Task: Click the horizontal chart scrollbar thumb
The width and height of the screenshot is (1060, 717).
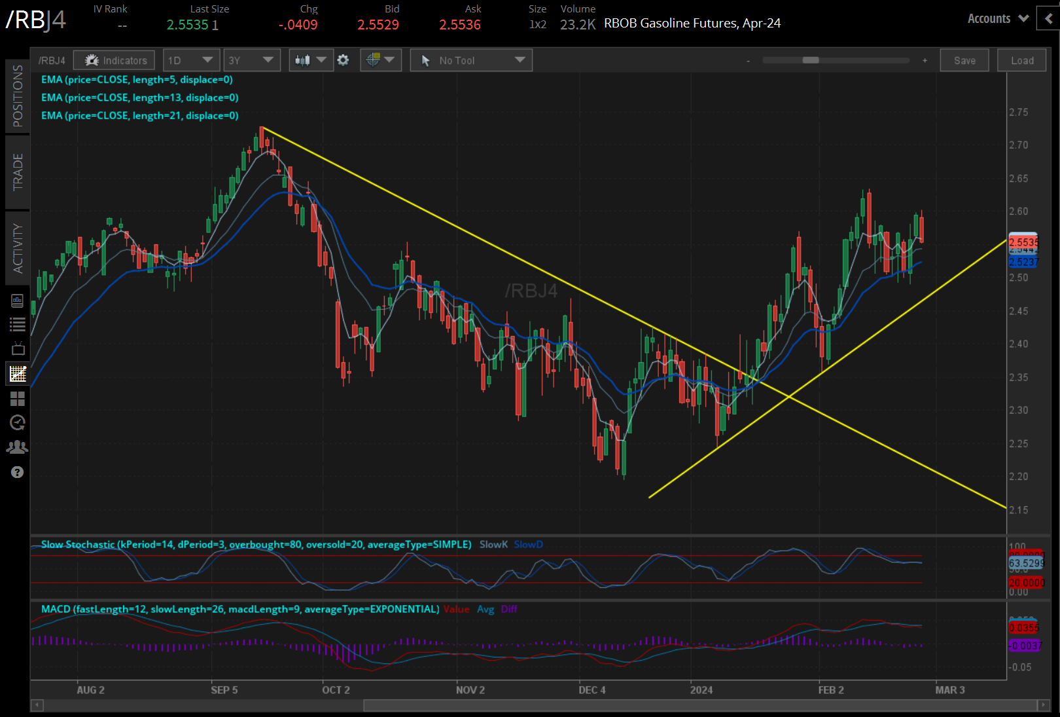Action: coord(699,705)
